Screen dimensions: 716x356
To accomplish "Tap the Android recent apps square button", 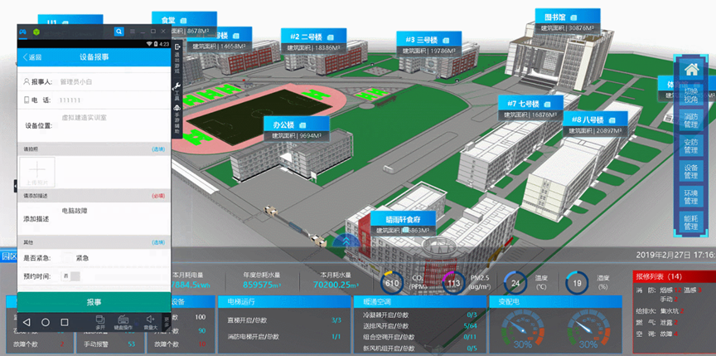I will click(x=65, y=321).
